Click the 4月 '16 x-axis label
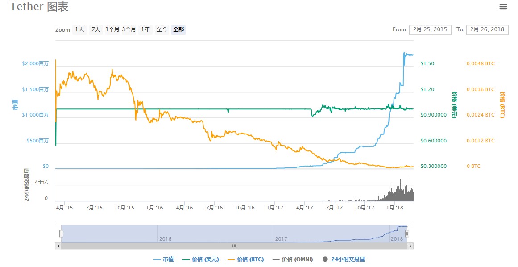Screen dimensions: 518x267 pos(184,208)
